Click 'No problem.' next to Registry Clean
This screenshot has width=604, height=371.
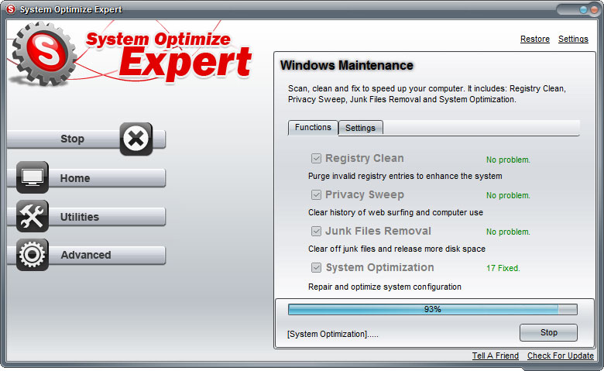click(508, 160)
